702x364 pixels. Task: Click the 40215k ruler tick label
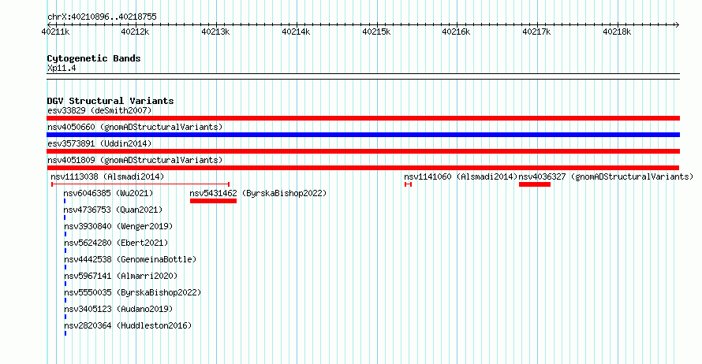[376, 32]
